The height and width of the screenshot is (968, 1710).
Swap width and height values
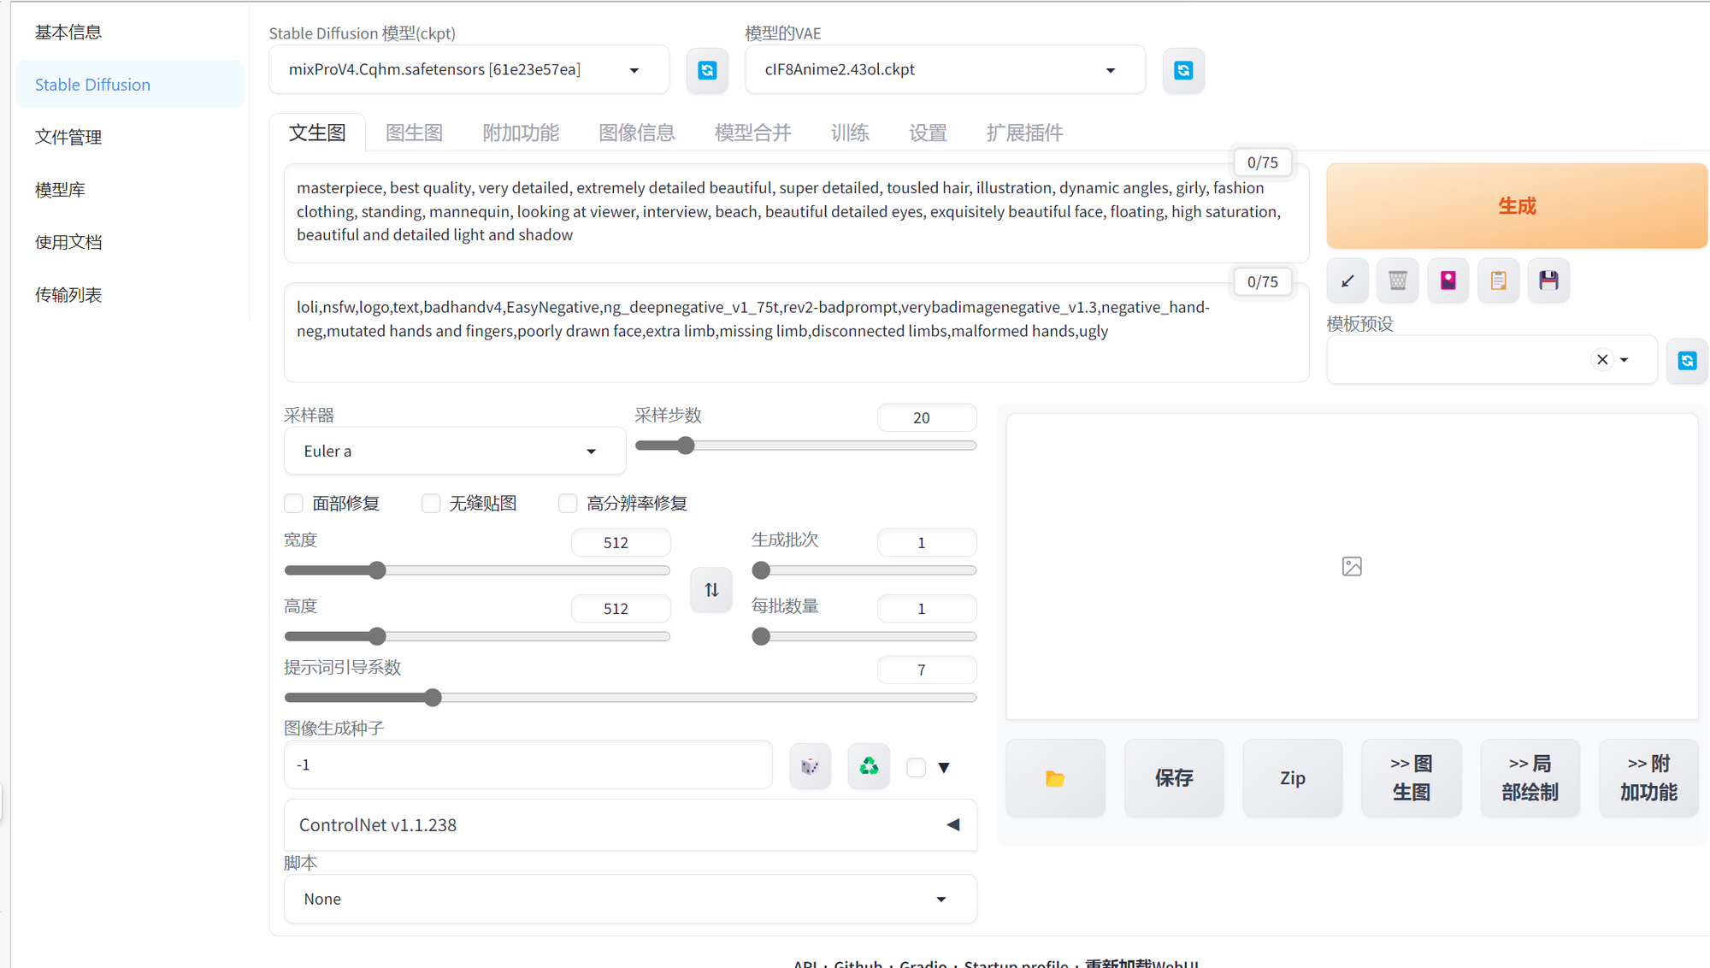pos(711,589)
